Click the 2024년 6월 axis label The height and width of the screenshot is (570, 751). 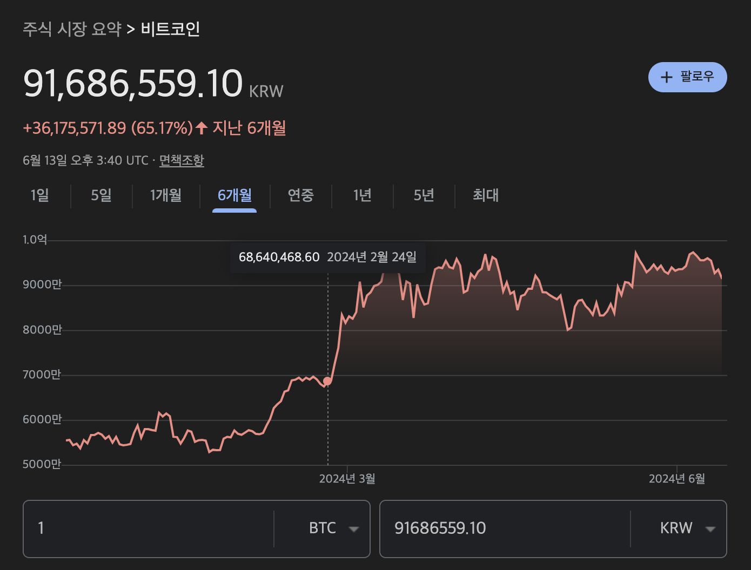[677, 479]
